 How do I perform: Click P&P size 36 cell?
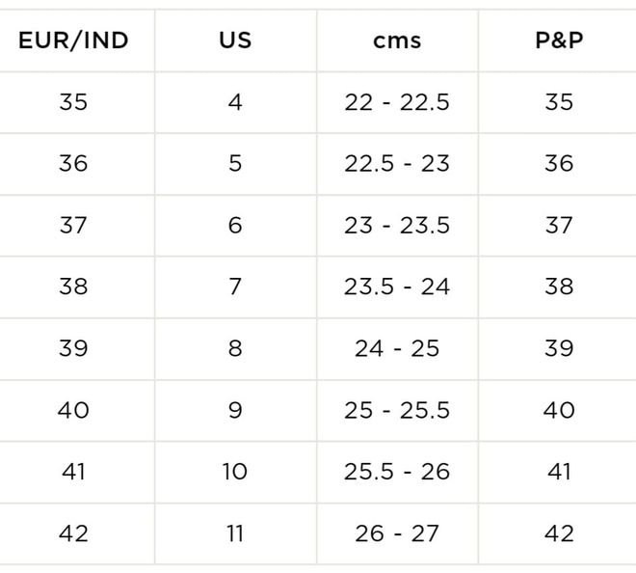[559, 164]
